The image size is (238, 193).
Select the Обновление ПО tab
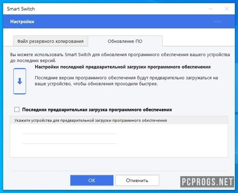(125, 41)
